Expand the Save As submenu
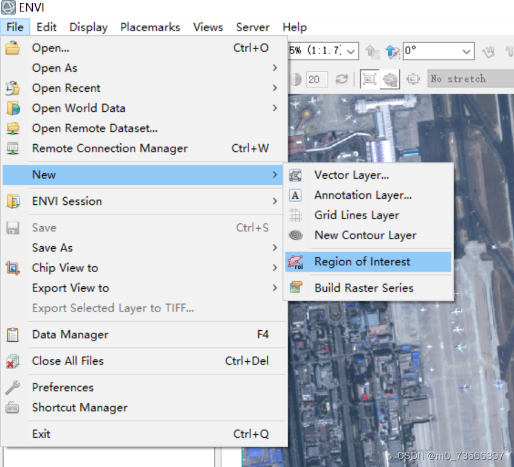 (275, 247)
